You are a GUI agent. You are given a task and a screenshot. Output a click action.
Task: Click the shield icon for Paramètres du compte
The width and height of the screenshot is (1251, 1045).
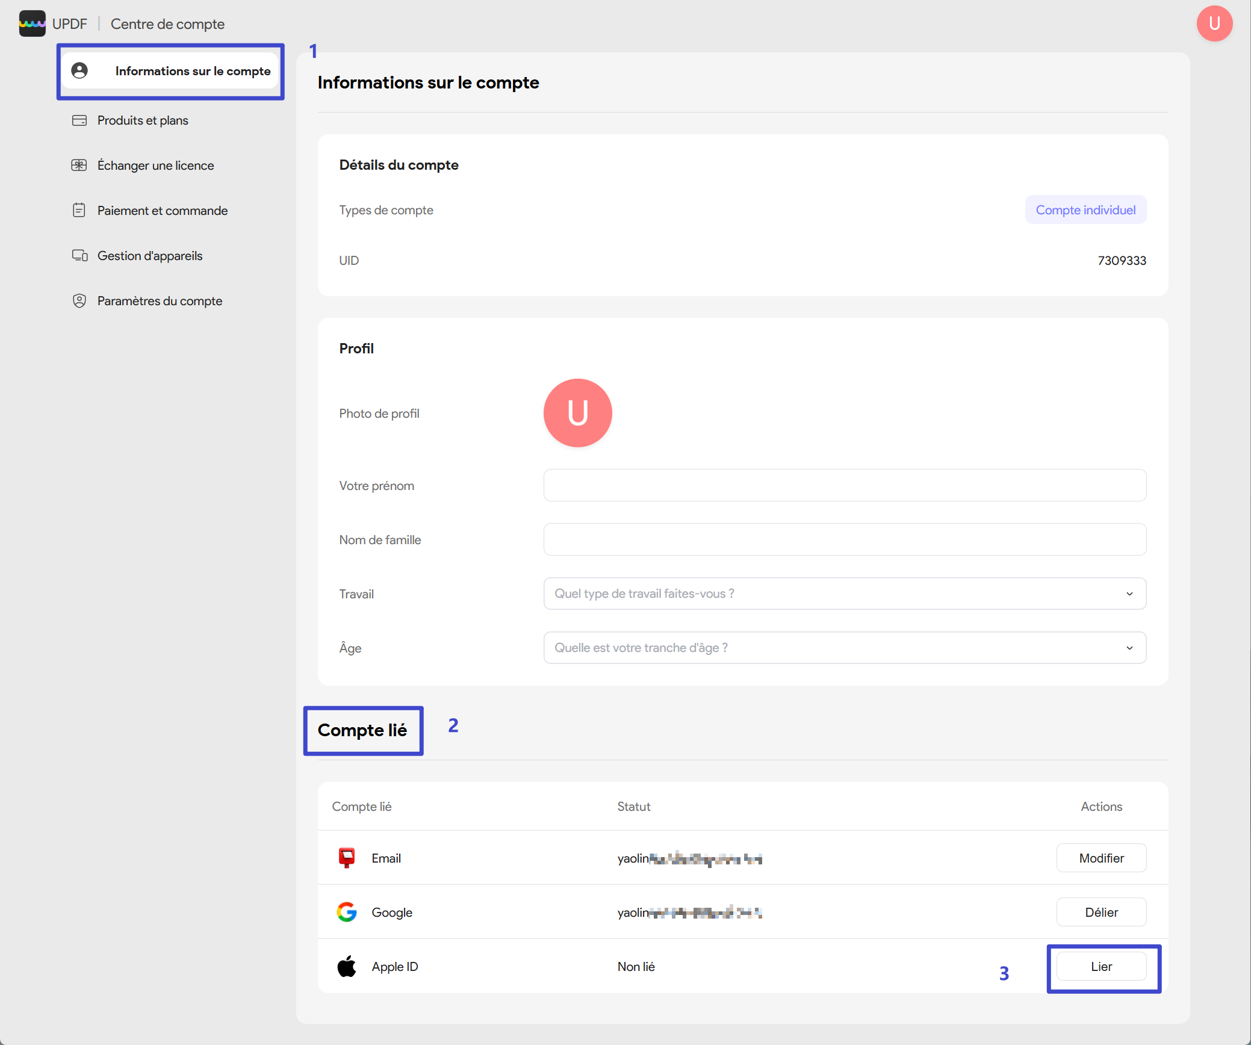click(79, 301)
